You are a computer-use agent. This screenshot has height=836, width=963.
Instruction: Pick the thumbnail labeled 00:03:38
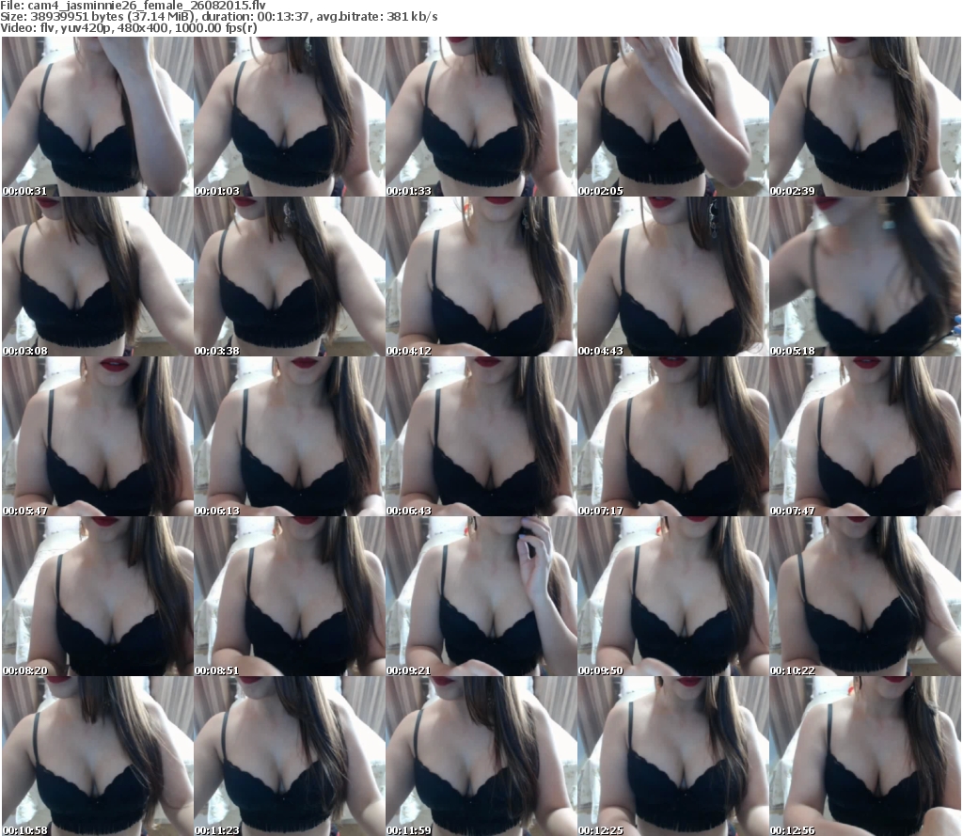pyautogui.click(x=290, y=276)
